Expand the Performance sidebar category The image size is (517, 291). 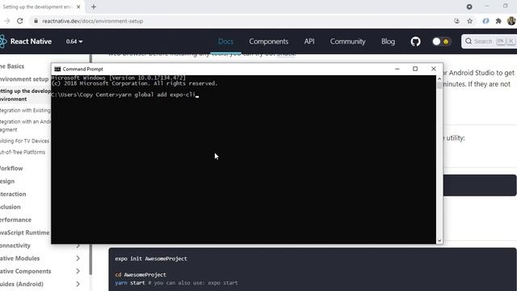tap(15, 220)
